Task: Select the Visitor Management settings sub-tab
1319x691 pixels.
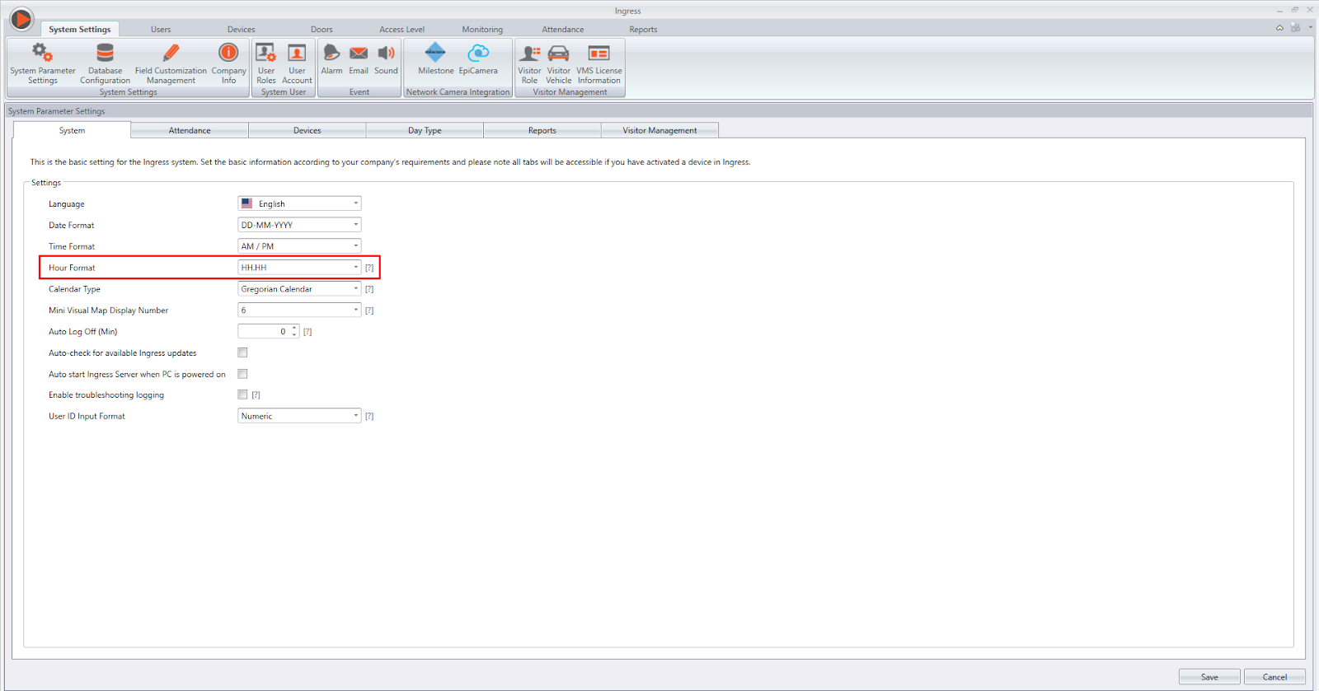Action: point(659,130)
